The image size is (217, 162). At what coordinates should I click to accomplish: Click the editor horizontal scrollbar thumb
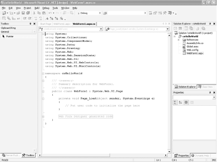[76, 155]
